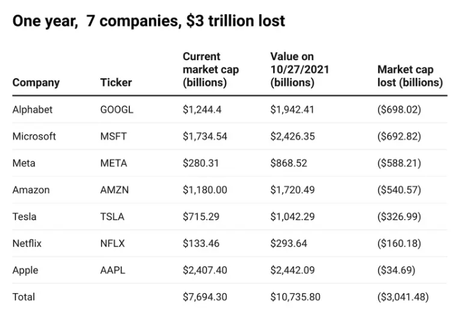
Task: Click the Current market cap column header
Action: (210, 70)
